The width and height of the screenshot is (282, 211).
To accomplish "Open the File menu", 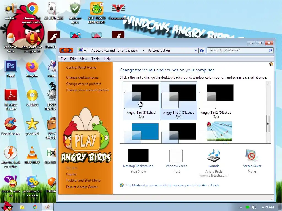I will [x=63, y=59].
